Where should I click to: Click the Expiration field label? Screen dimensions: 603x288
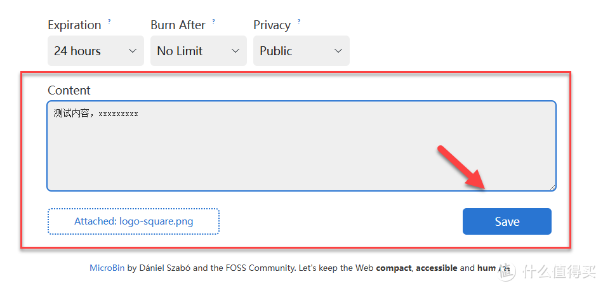point(74,25)
